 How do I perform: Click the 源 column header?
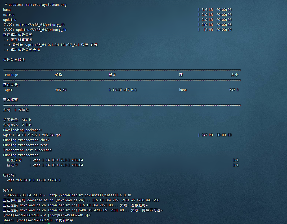[181, 75]
